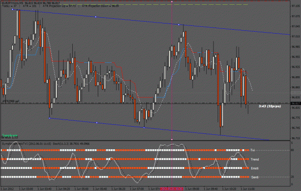This screenshot has height=191, width=301.
Task: Click the 96.985 price axis label
Action: (x=296, y=47)
